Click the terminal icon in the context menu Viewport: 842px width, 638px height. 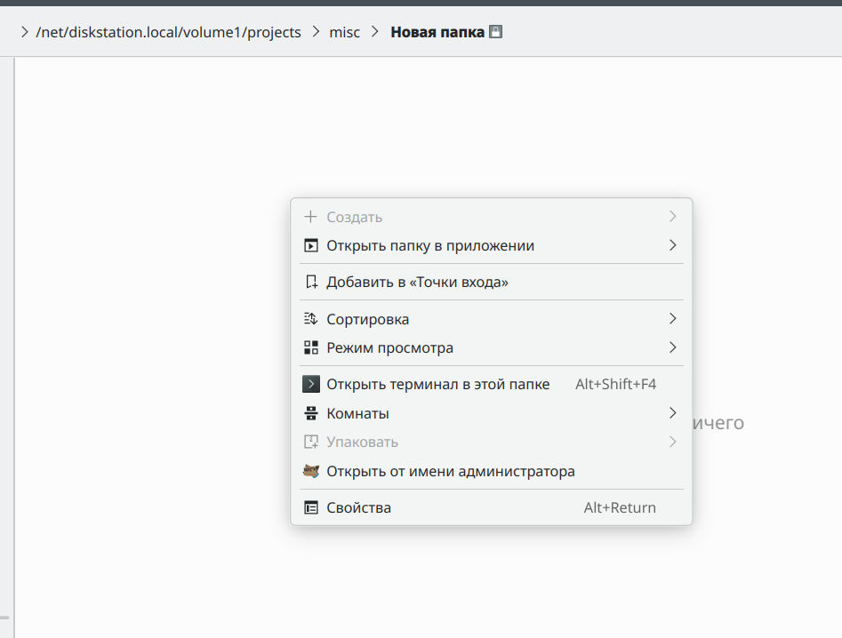(311, 385)
